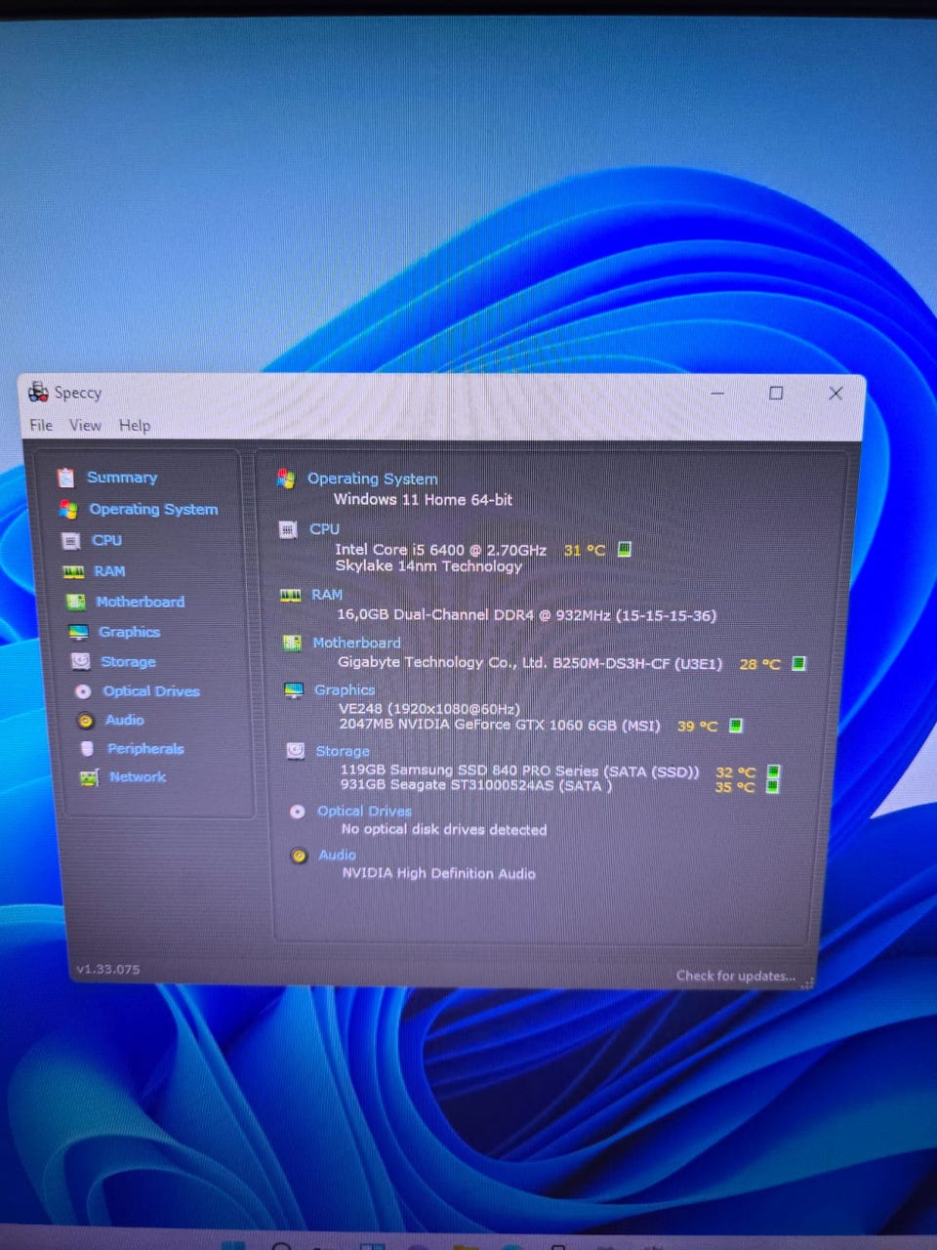Click the Audio speaker icon in sidebar
Screen dimensions: 937x1250
(86, 721)
